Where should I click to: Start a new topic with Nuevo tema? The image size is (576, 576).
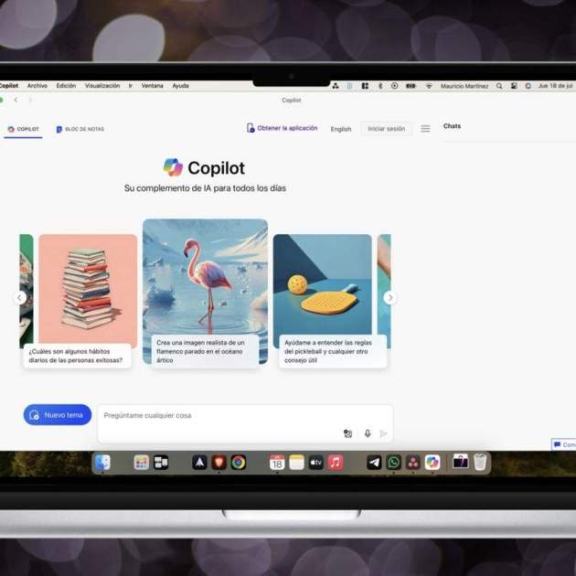click(57, 415)
